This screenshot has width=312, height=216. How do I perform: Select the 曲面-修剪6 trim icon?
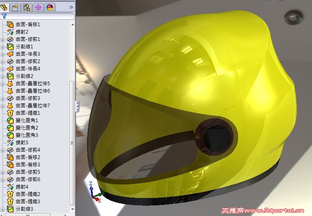point(10,180)
